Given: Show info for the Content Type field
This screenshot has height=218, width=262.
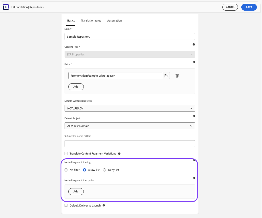Looking at the screenshot, I should point(194,45).
